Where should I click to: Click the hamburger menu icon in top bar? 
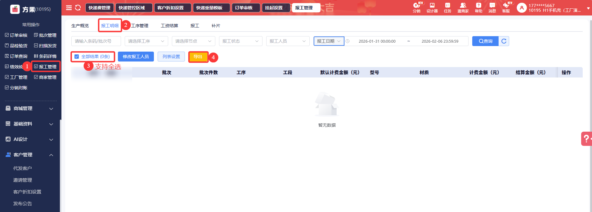tap(69, 8)
